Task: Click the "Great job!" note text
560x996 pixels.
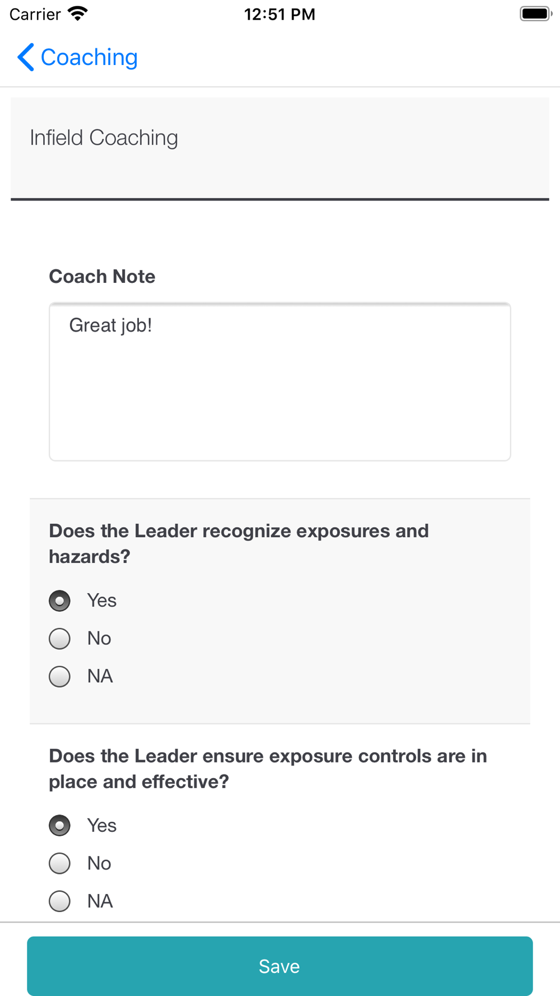Action: (110, 325)
